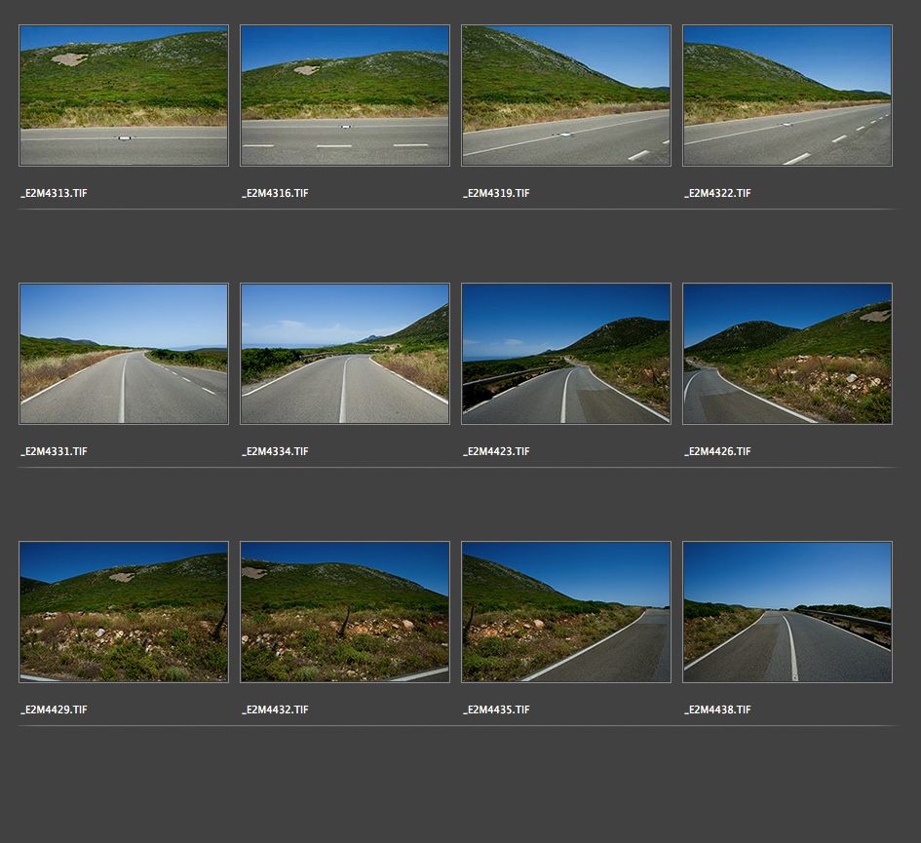
Task: Select the _E2M4435.TIF filename caption
Action: pyautogui.click(x=497, y=710)
